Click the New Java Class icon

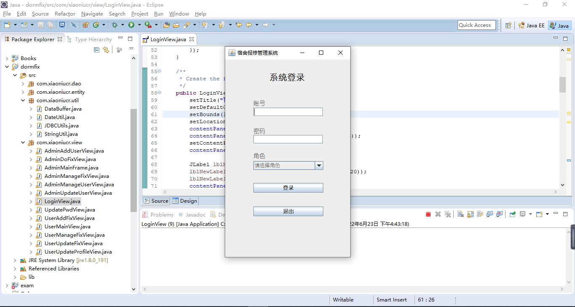pyautogui.click(x=96, y=25)
